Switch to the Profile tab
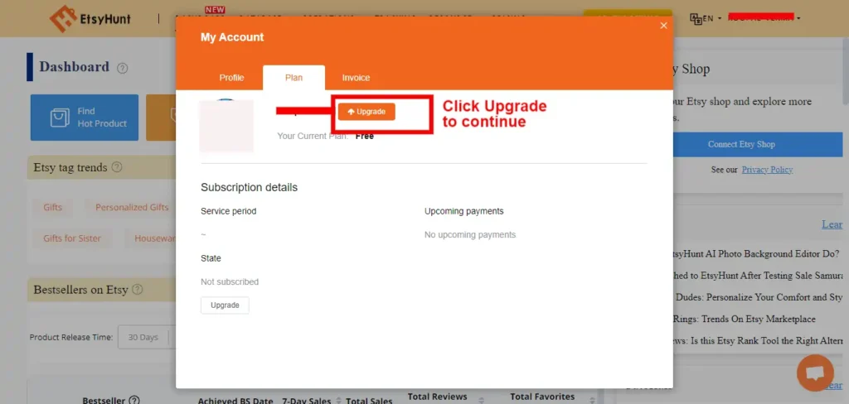Image resolution: width=849 pixels, height=404 pixels. click(x=232, y=78)
